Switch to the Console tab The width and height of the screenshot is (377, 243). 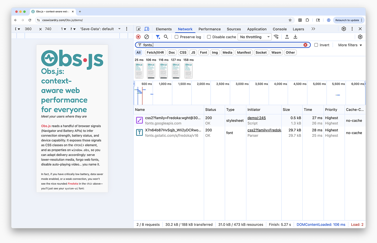point(280,29)
